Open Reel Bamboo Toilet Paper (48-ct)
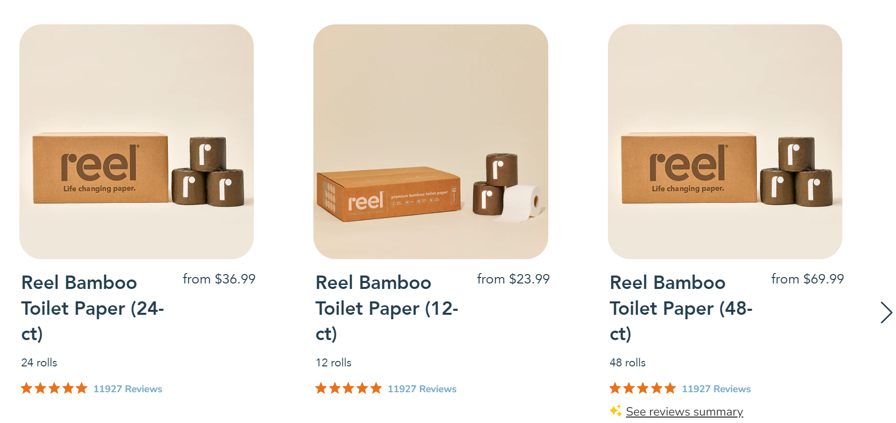 point(680,308)
